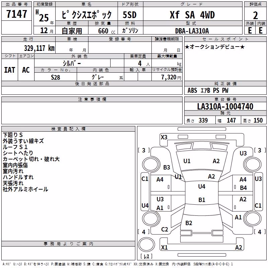Click interior color グレー
The image size is (268, 268).
coord(98,77)
